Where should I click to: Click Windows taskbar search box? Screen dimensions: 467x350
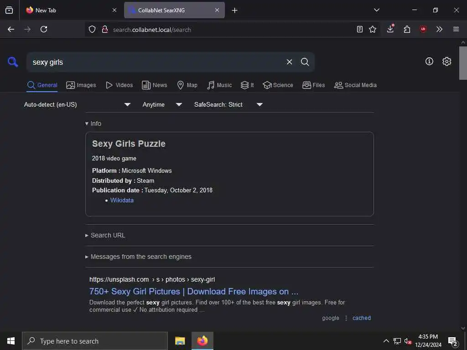(x=95, y=341)
